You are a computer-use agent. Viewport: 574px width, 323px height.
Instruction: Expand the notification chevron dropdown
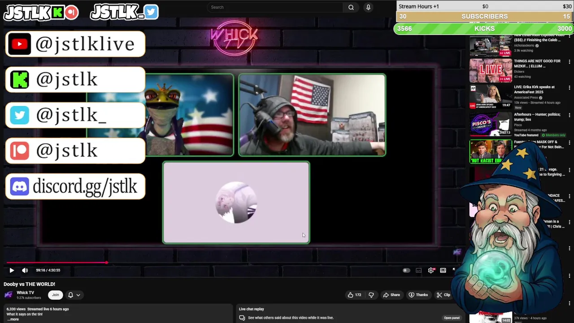point(78,295)
